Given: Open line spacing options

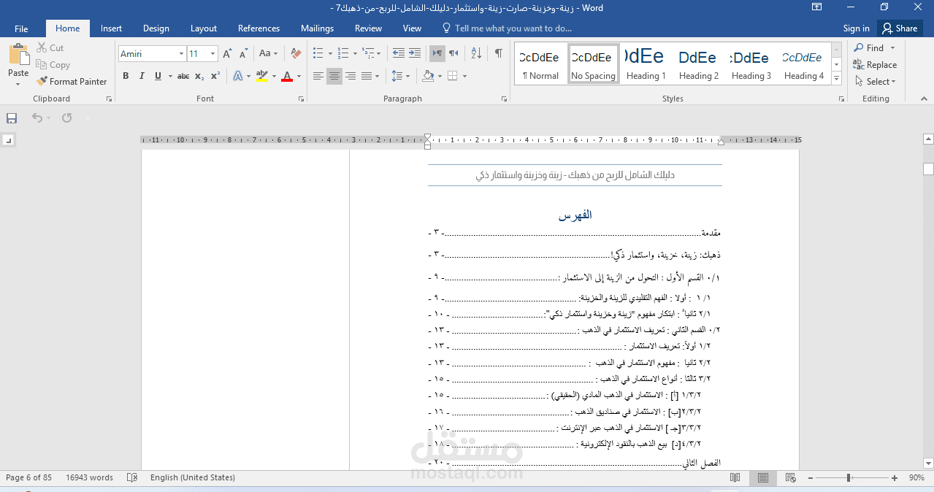Looking at the screenshot, I should pos(400,76).
